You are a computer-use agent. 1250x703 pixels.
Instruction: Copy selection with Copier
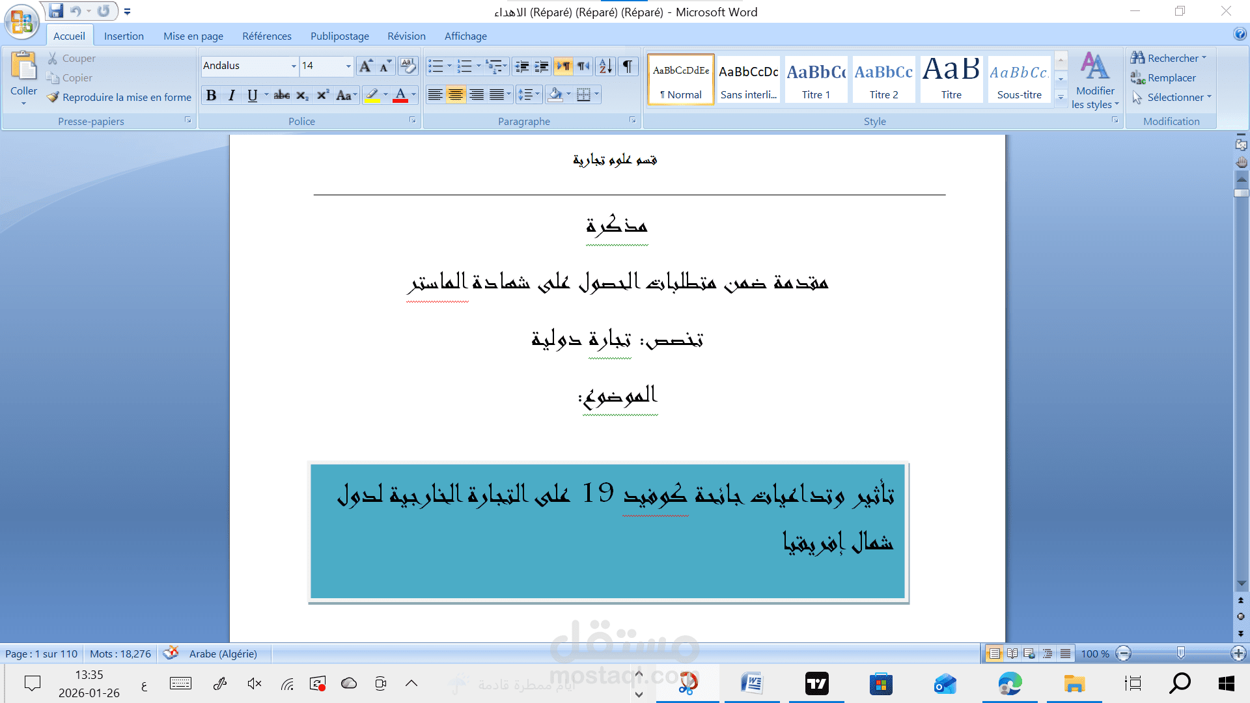click(70, 77)
